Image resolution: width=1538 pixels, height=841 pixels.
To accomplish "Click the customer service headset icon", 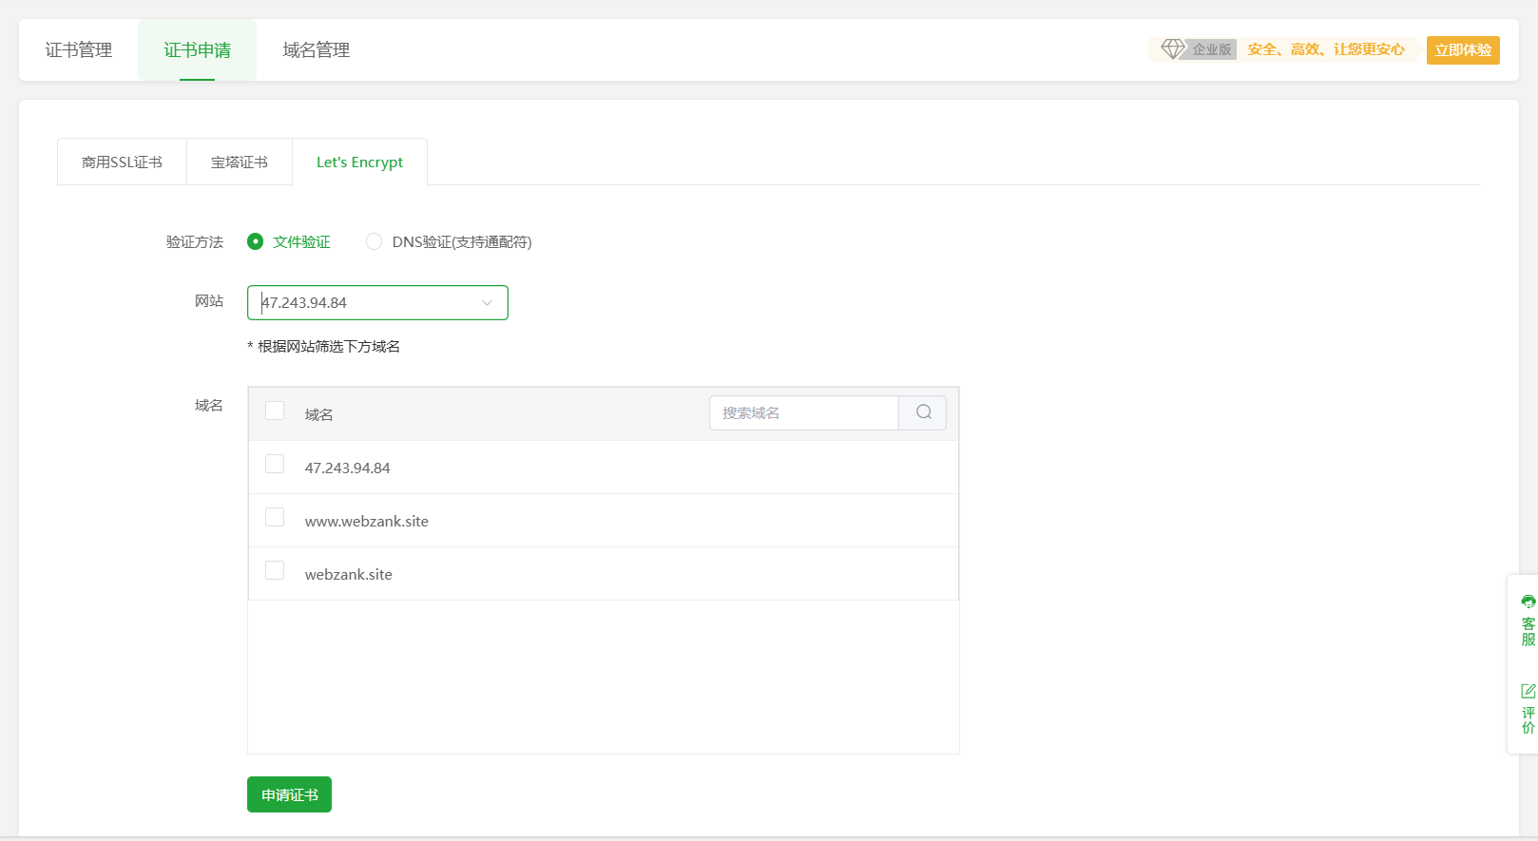I will point(1528,602).
